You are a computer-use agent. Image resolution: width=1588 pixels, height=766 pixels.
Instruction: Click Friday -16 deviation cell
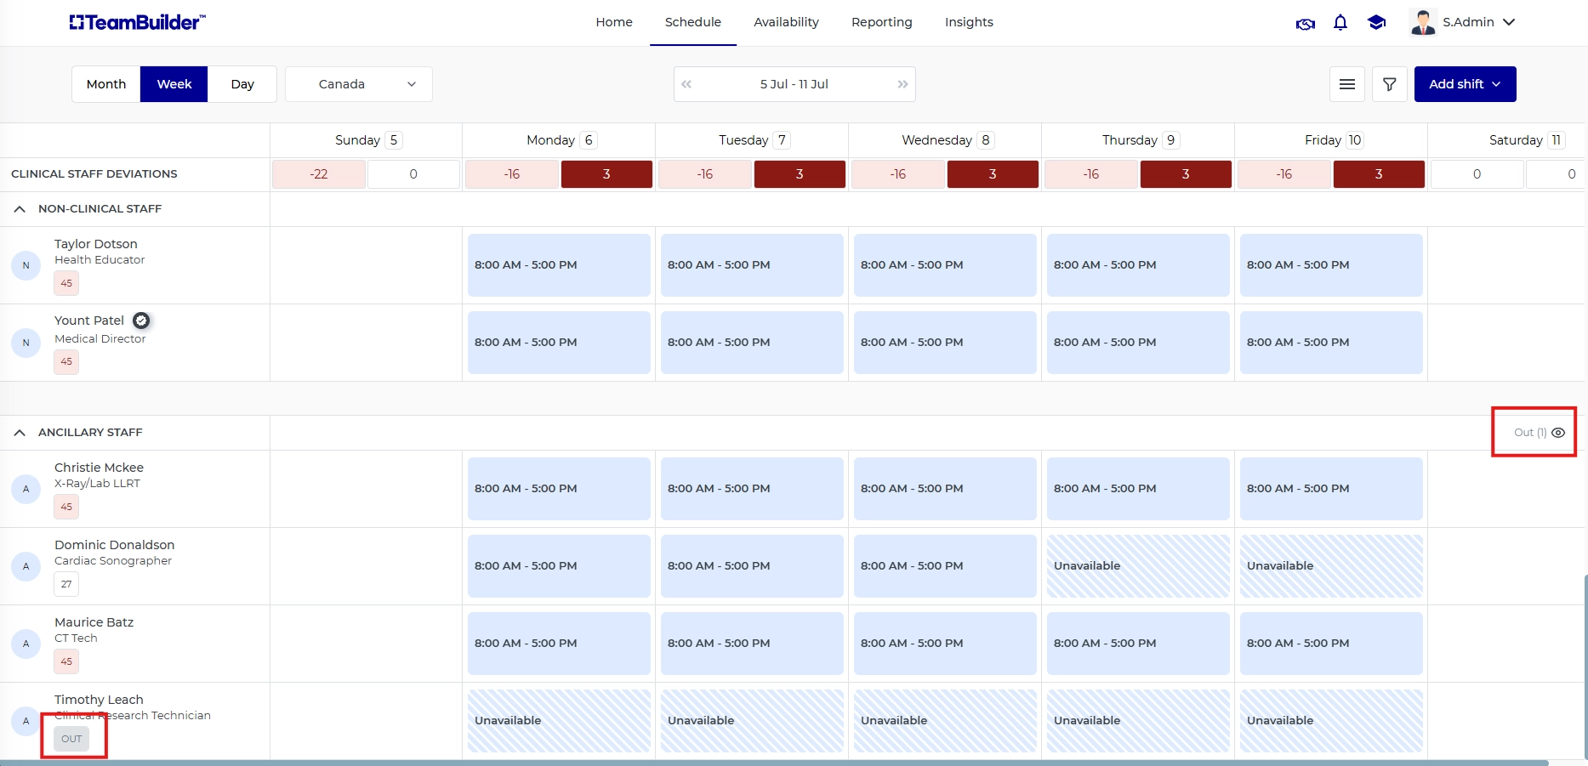pos(1284,174)
